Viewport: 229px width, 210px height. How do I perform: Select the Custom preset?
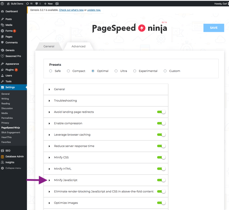(x=165, y=71)
